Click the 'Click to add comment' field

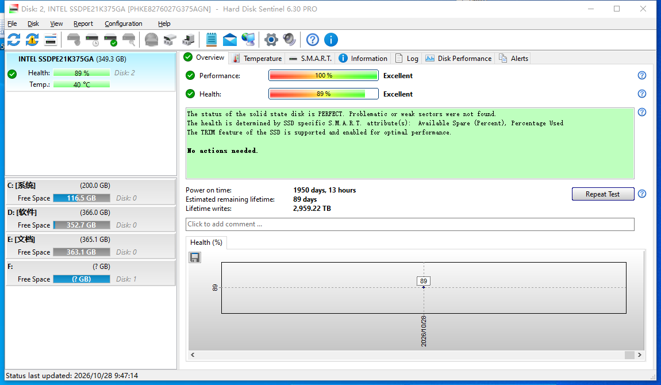pyautogui.click(x=410, y=224)
